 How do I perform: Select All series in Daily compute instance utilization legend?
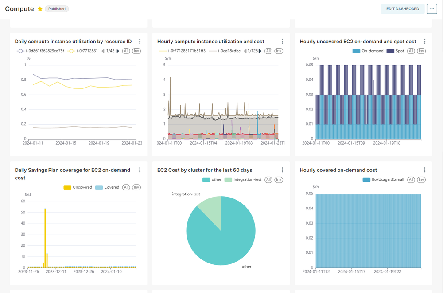coord(126,51)
